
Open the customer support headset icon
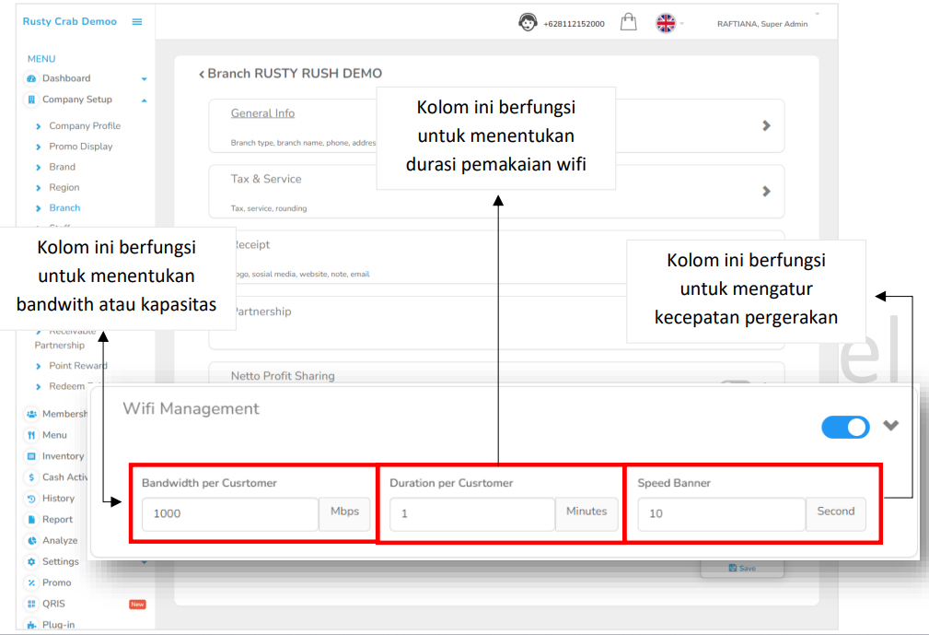click(x=528, y=23)
